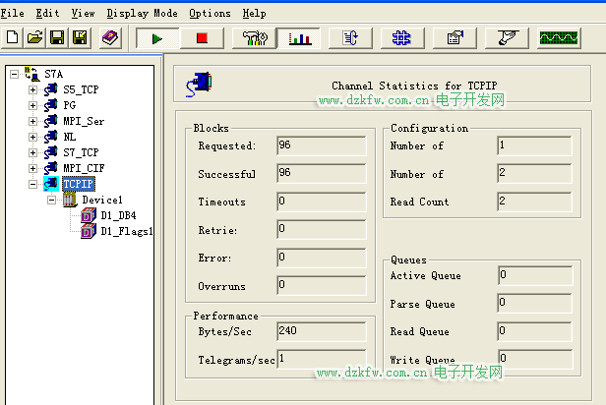Viewport: 606px width, 405px height.
Task: Open the Display Mode menu
Action: [x=142, y=13]
